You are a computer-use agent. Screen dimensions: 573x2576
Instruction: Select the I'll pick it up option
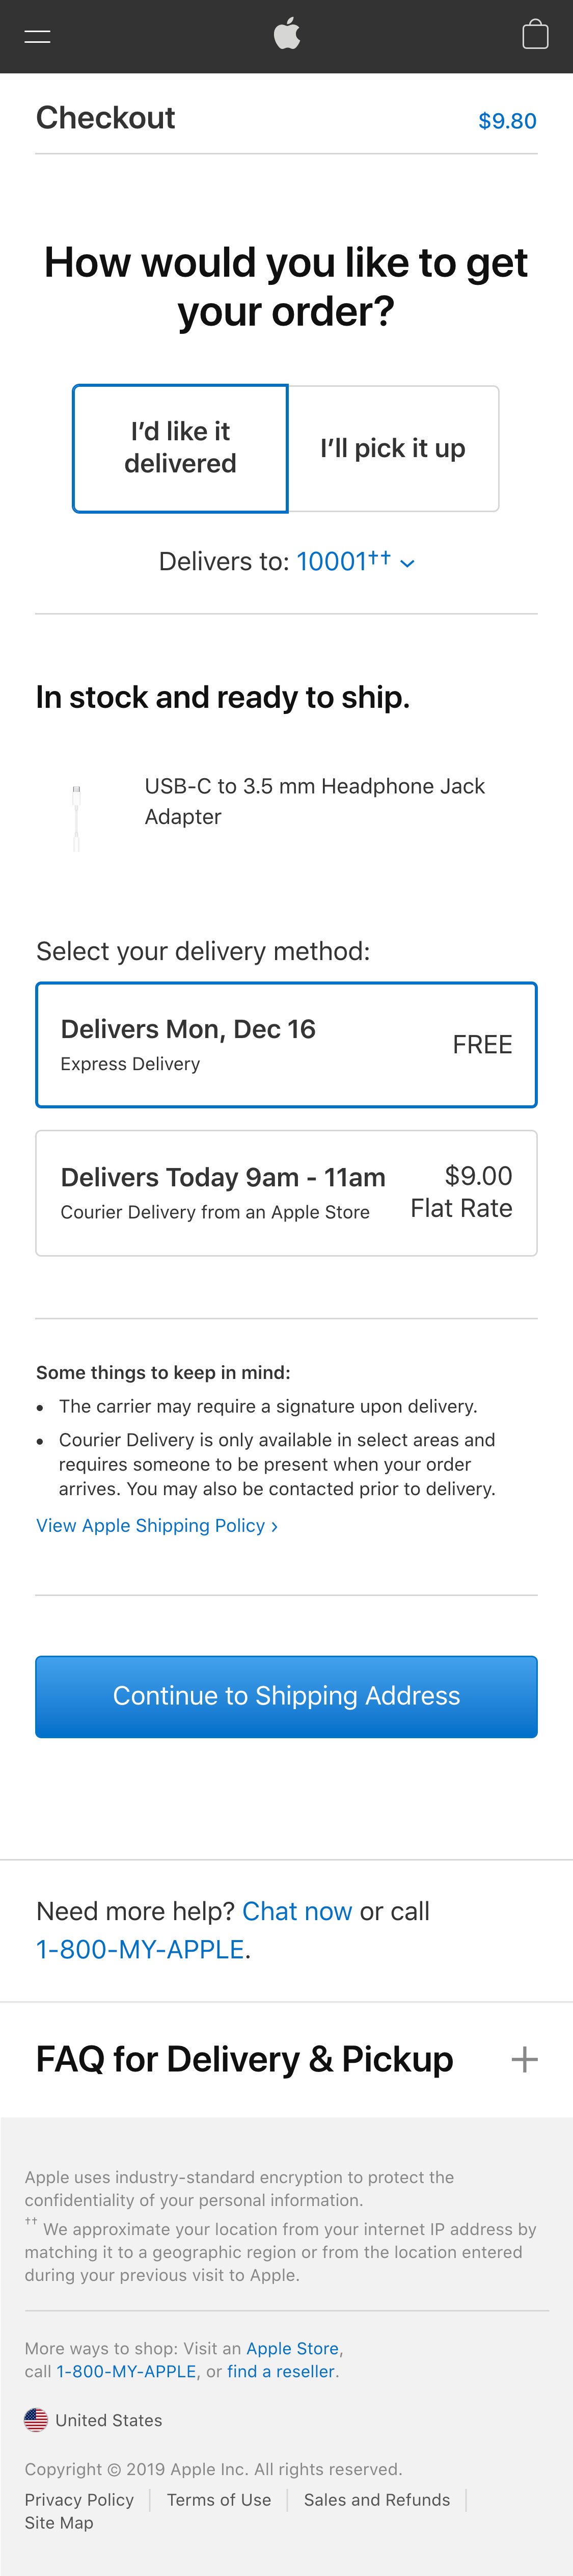pos(393,448)
